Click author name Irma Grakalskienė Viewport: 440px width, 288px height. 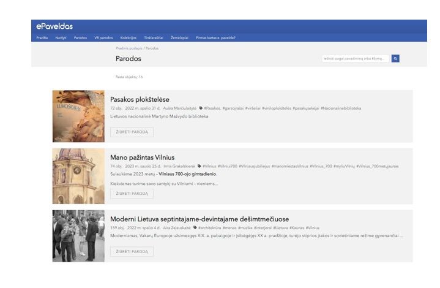coord(179,166)
